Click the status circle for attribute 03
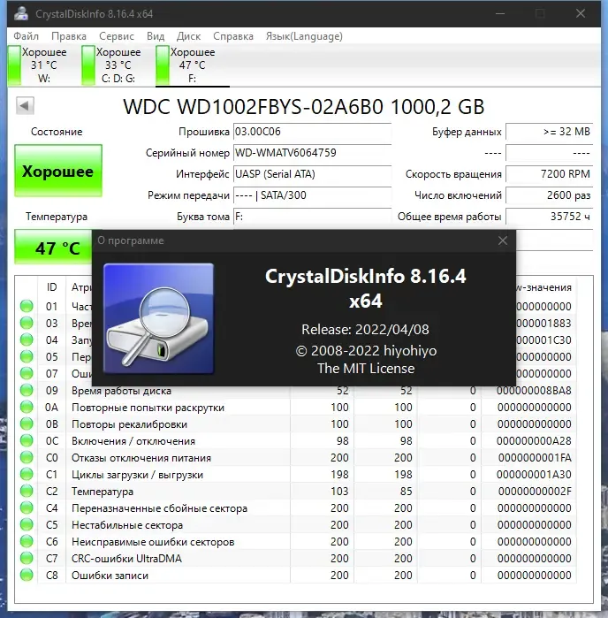 (27, 324)
